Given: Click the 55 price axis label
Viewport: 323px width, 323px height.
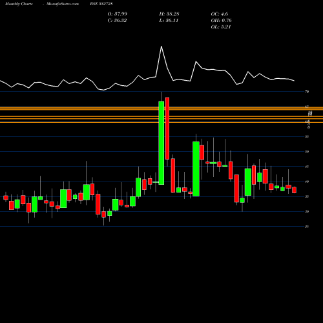Looking at the screenshot, I should 307,137.
